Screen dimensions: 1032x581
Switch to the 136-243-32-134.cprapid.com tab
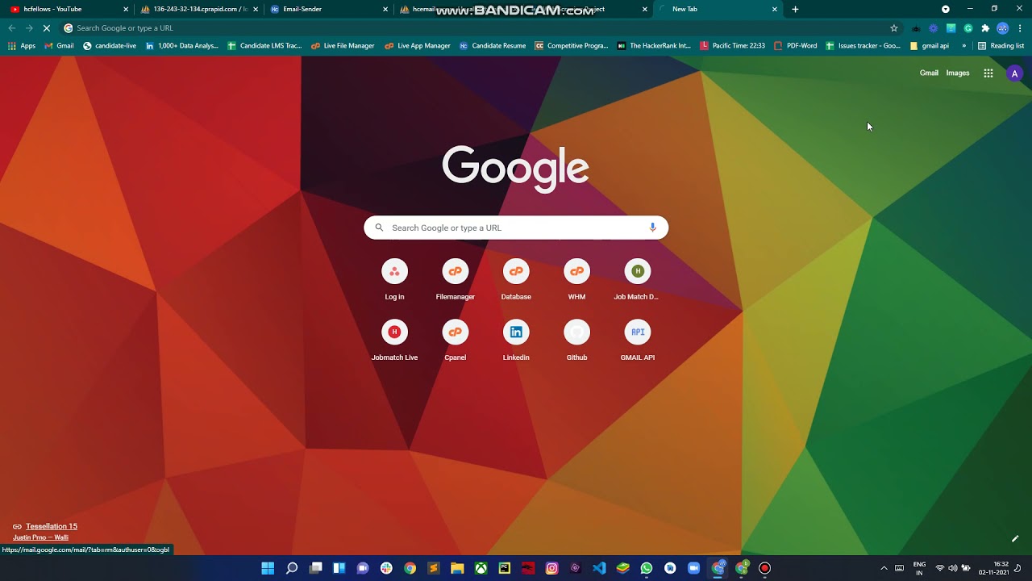199,9
